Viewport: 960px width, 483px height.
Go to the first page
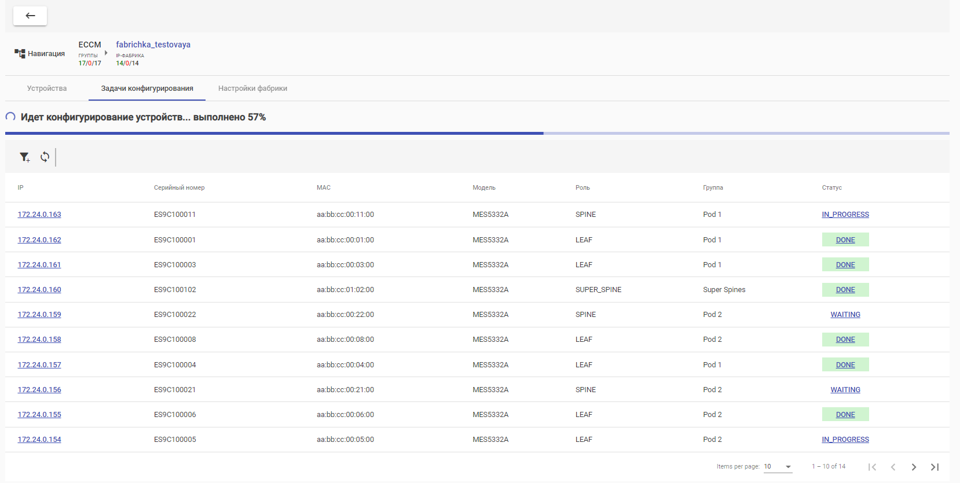click(872, 467)
